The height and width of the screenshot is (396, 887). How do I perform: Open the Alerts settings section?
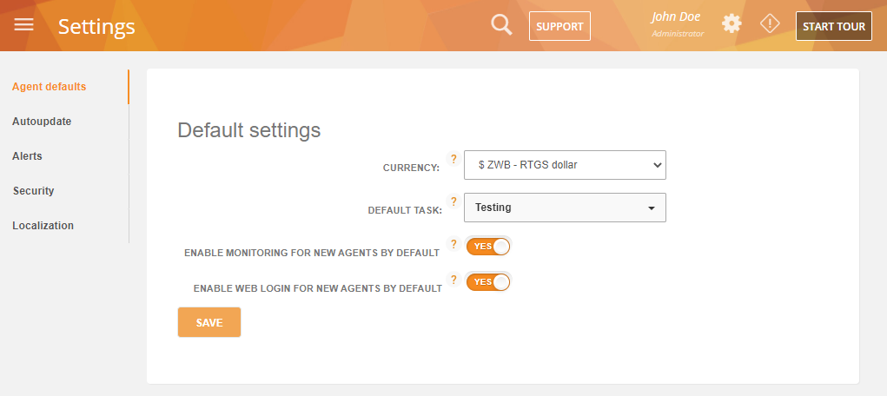pos(27,156)
